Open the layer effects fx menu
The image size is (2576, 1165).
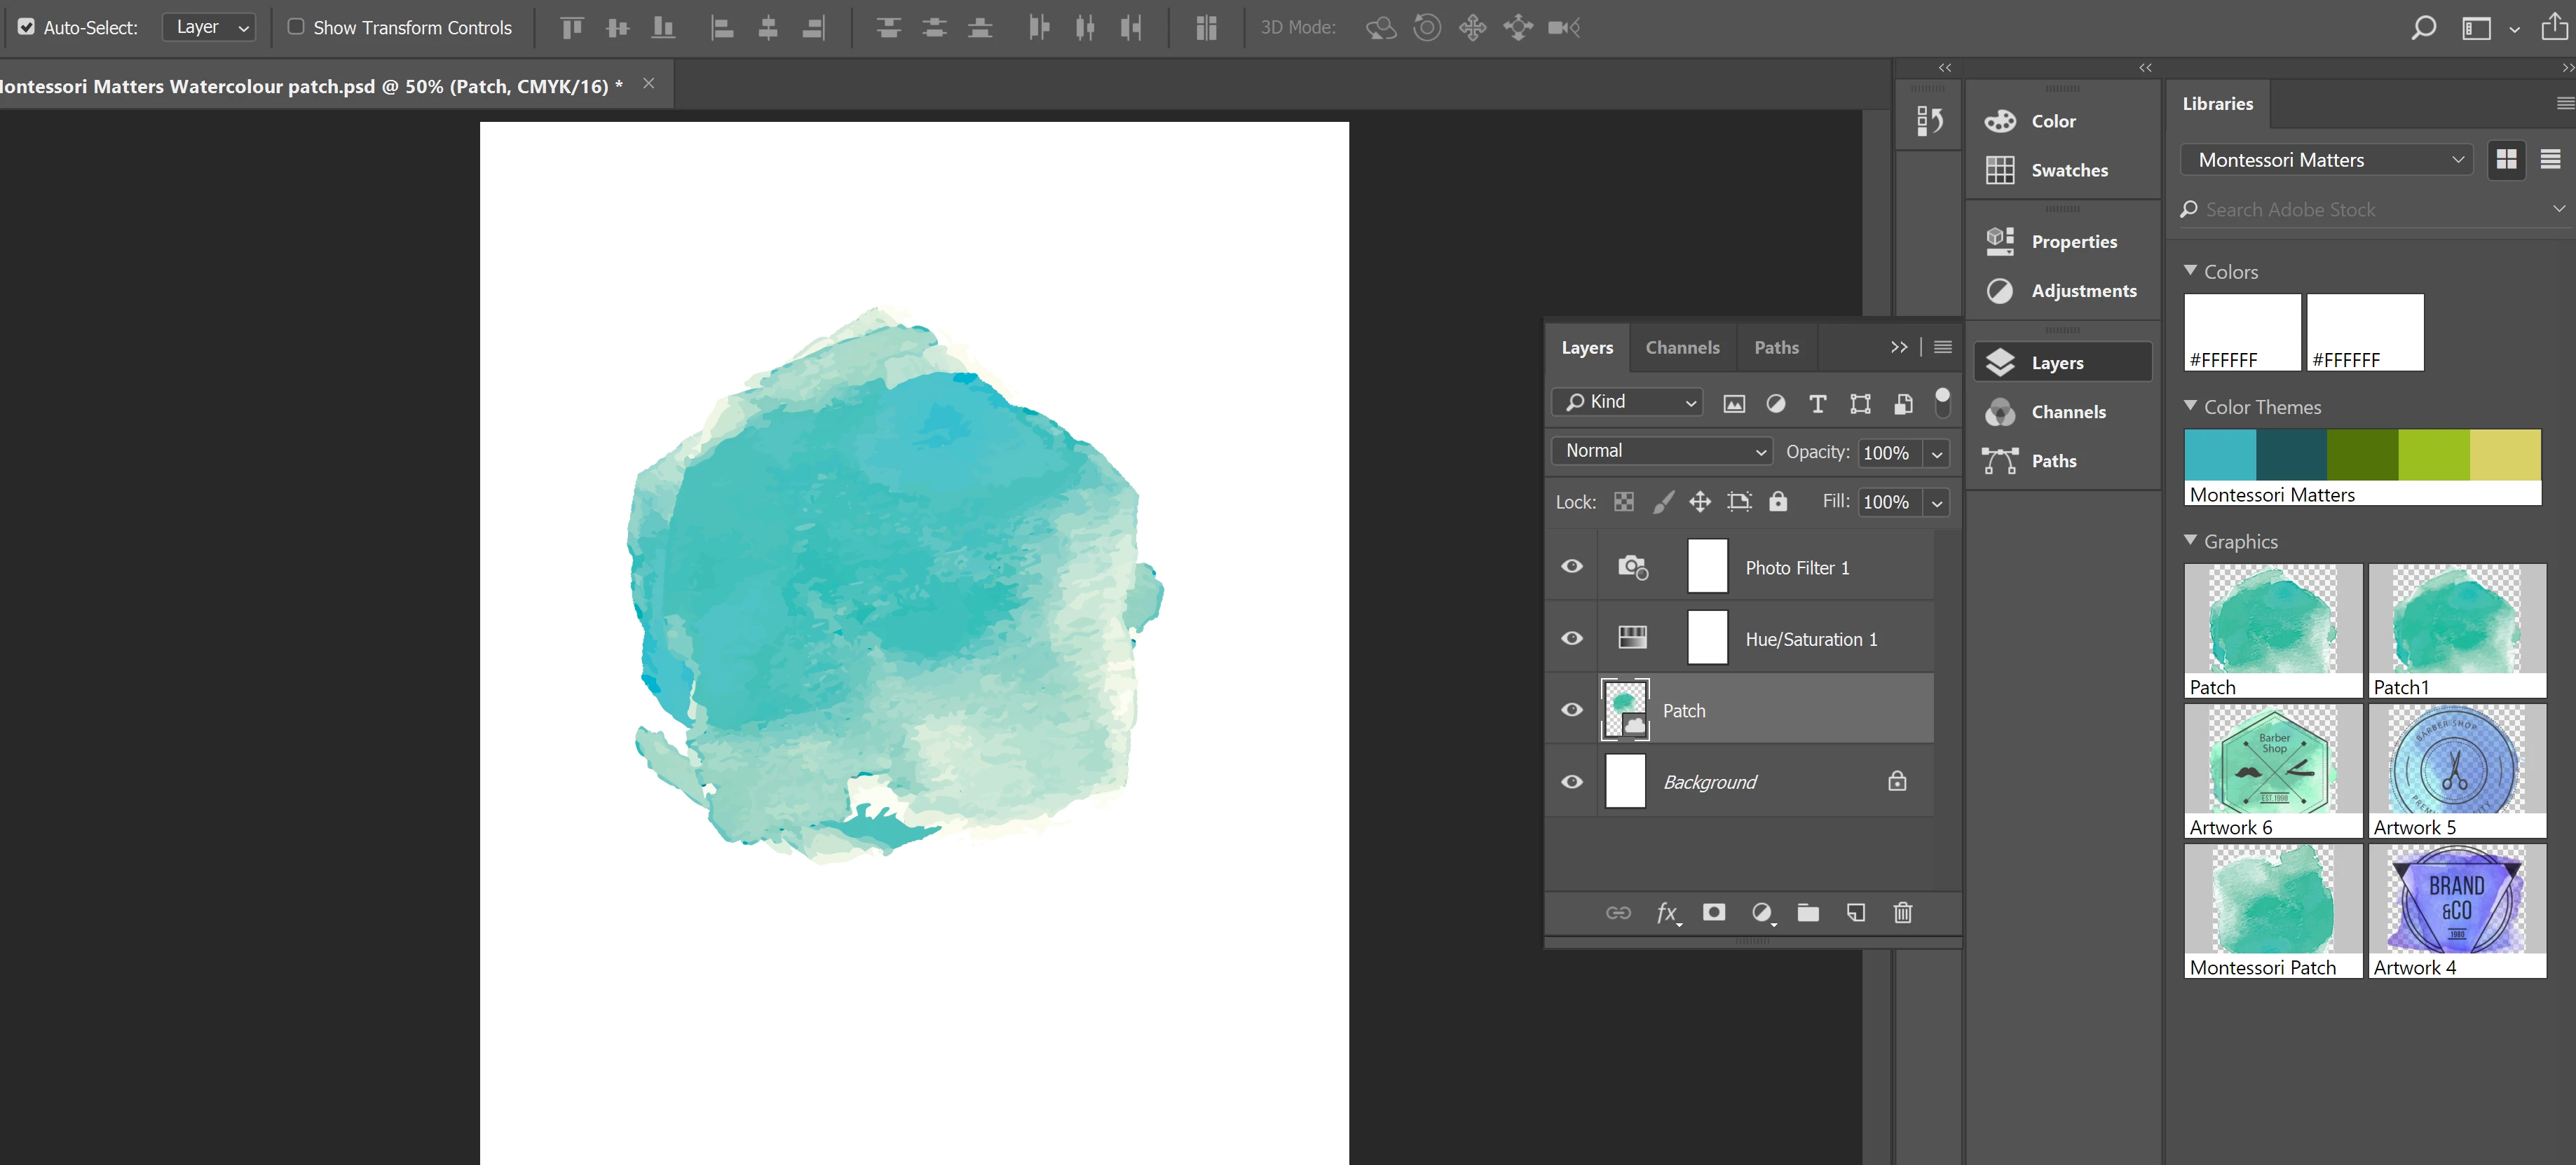[1666, 912]
